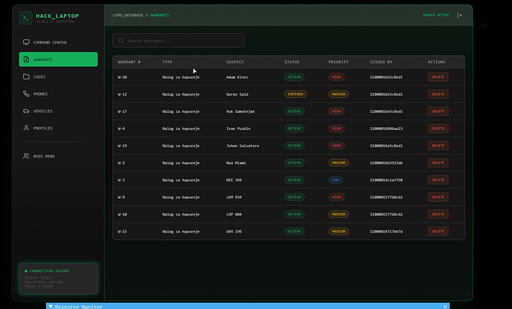
Task: Click the HIGH priority badge for W-4
Action: 336,129
